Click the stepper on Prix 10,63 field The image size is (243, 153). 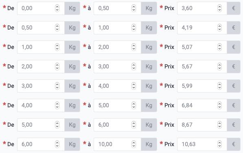220,144
